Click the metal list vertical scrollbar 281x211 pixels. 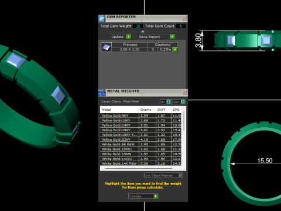click(x=184, y=121)
